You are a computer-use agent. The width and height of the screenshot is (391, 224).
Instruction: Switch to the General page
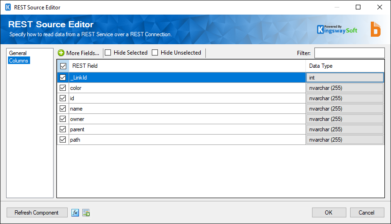coord(18,53)
